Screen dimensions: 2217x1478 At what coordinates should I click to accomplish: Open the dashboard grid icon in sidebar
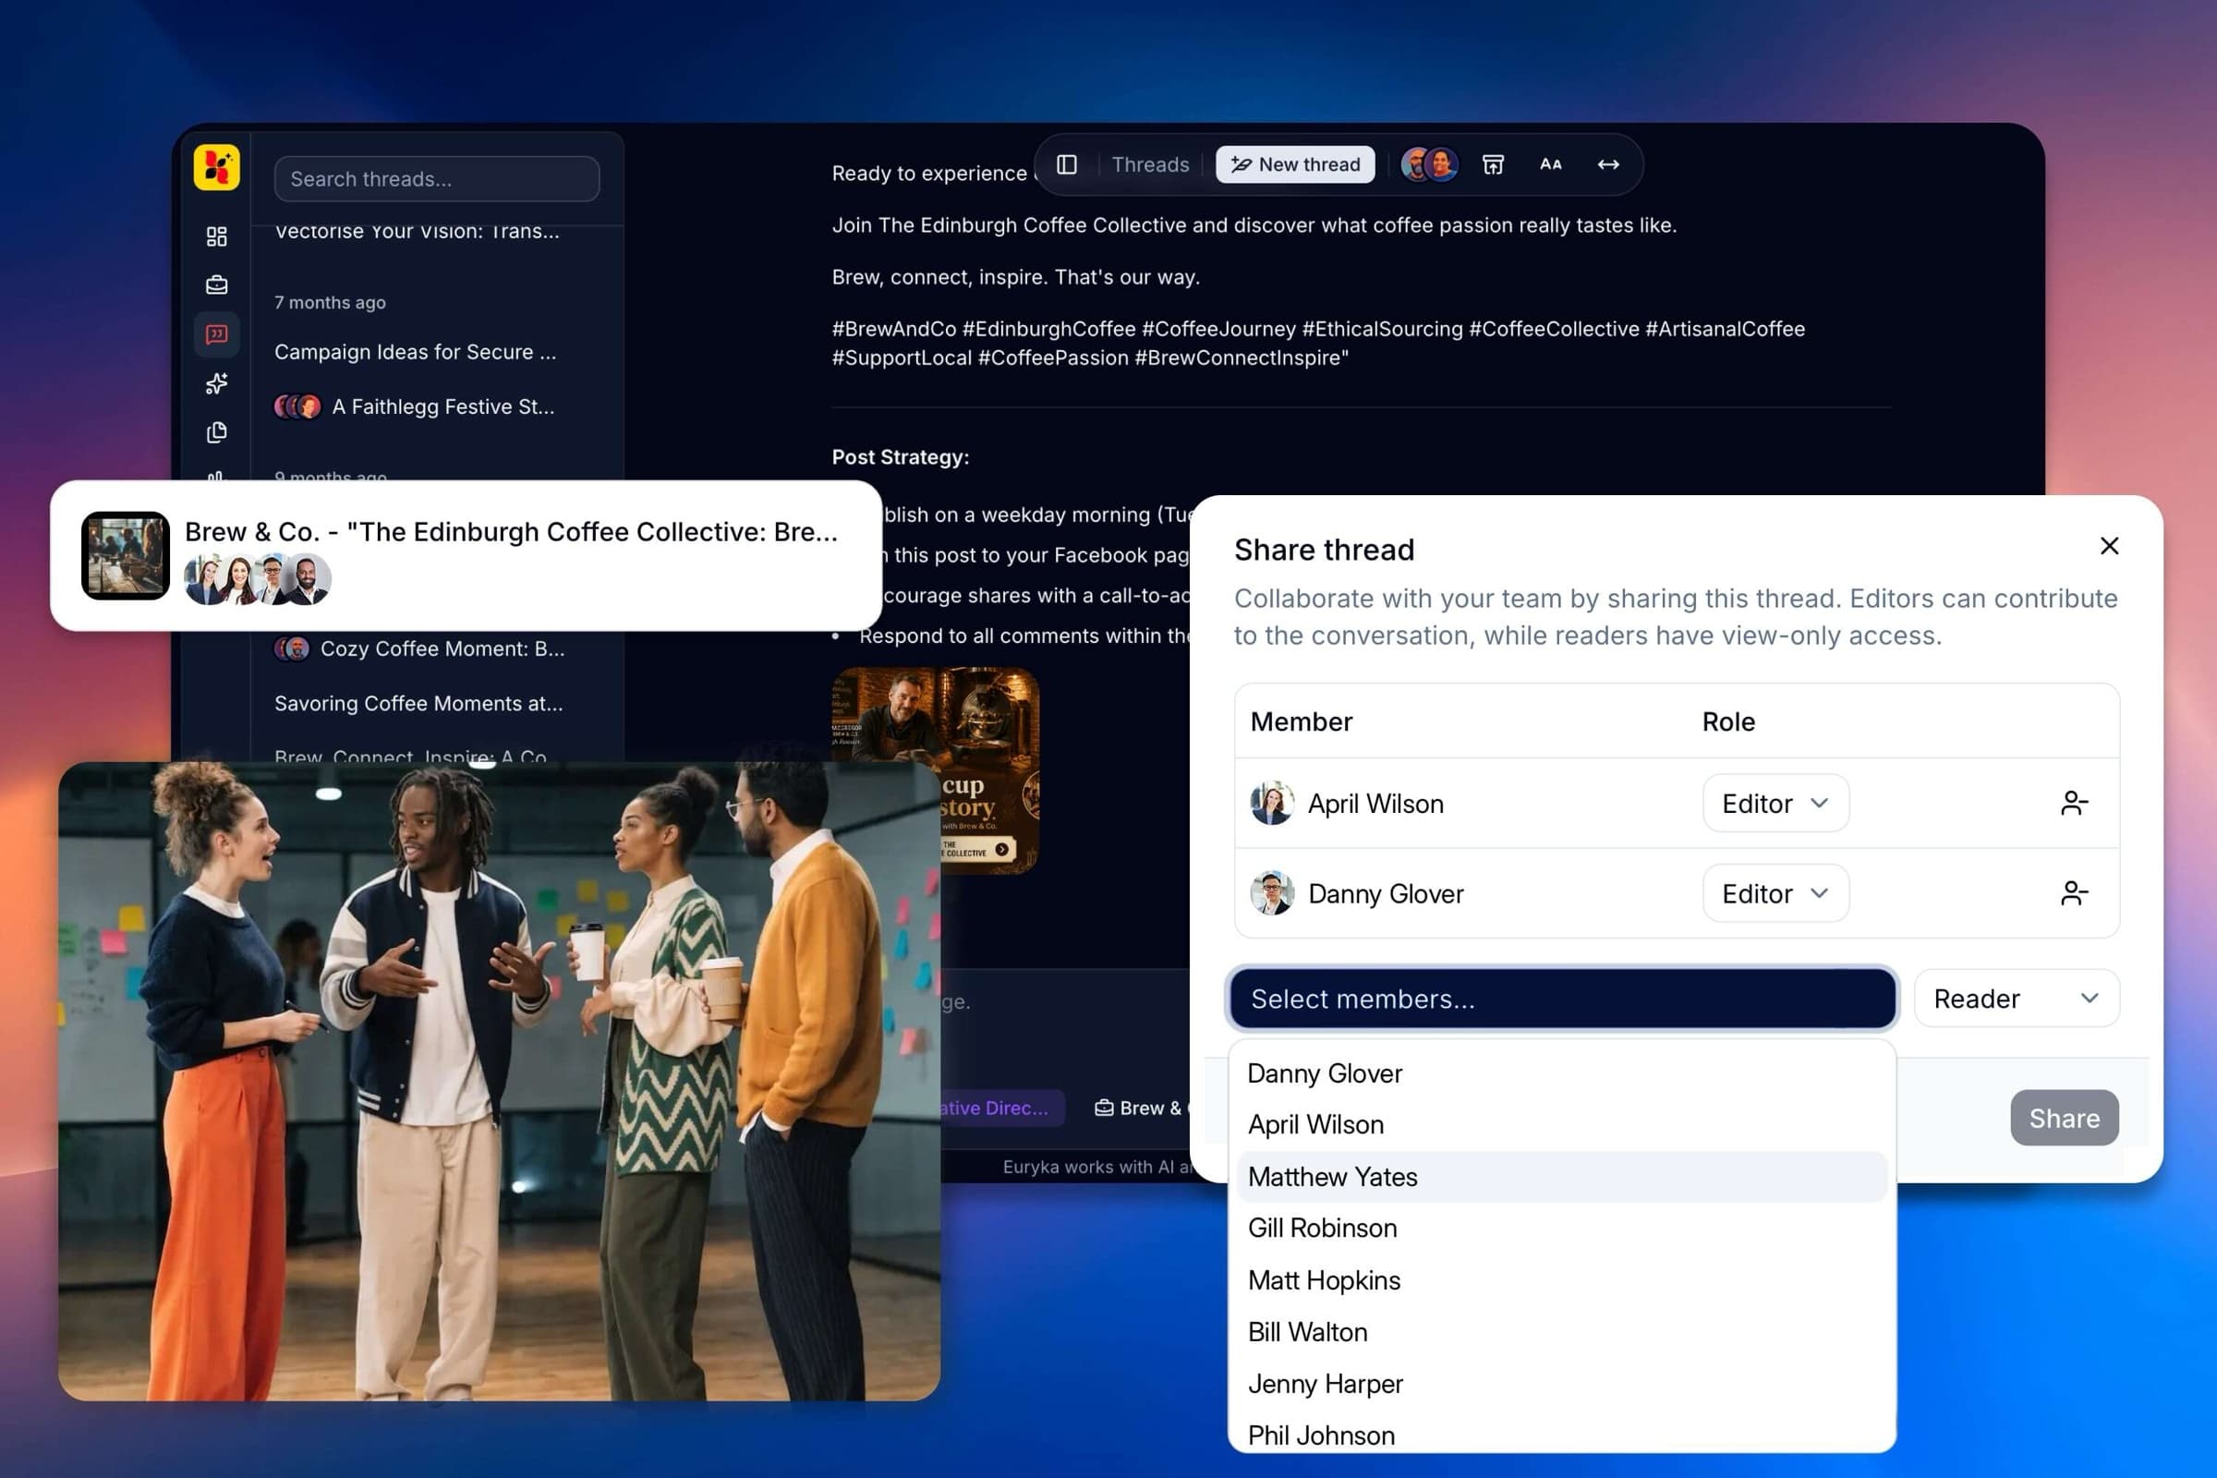point(217,236)
